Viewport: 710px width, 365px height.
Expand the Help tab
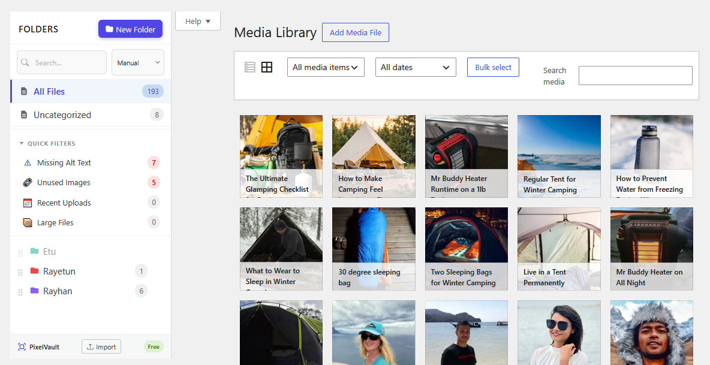(198, 21)
